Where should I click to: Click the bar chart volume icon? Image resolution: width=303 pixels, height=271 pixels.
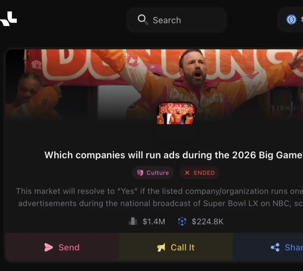pos(133,221)
